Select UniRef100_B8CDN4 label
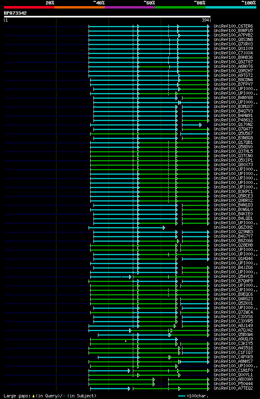This screenshot has width=260, height=399. click(x=233, y=80)
